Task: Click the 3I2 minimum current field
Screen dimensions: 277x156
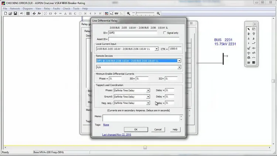Action: (171, 78)
